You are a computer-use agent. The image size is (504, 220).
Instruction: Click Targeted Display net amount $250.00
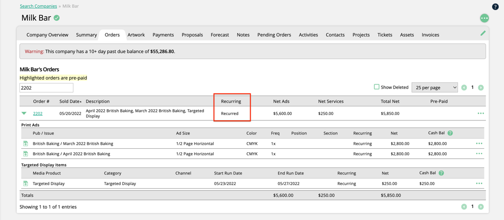pyautogui.click(x=390, y=184)
